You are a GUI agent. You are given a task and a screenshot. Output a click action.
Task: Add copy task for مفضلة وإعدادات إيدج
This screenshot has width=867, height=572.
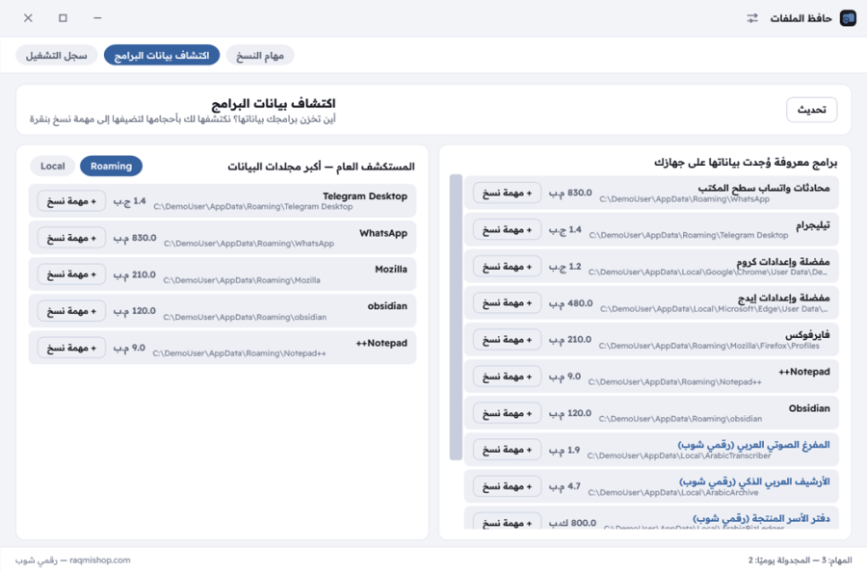pos(507,303)
